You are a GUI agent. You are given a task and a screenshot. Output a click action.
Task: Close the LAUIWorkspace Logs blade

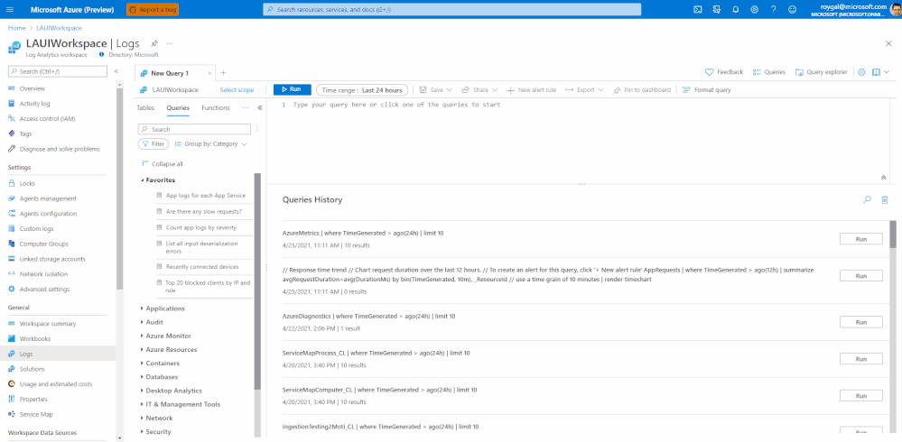coord(888,43)
